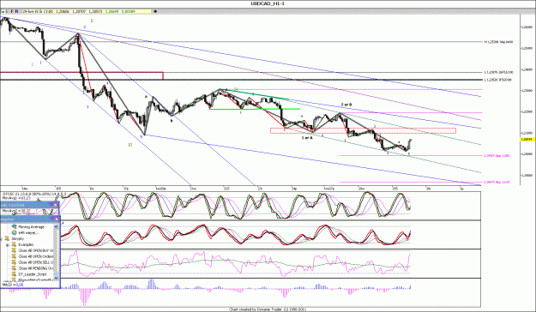
Task: Select the Moving Average indicator icon
Action: pyautogui.click(x=14, y=226)
